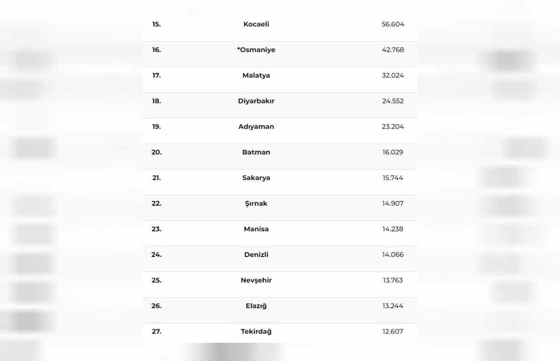Click the Şırnak row name
This screenshot has height=361, width=560.
pos(256,204)
